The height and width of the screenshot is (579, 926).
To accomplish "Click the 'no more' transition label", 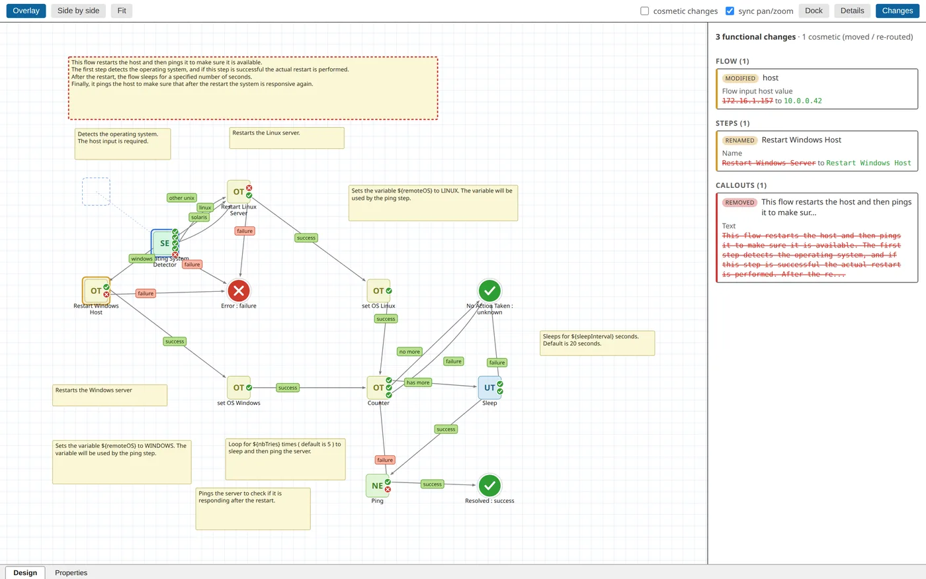I will (x=409, y=352).
